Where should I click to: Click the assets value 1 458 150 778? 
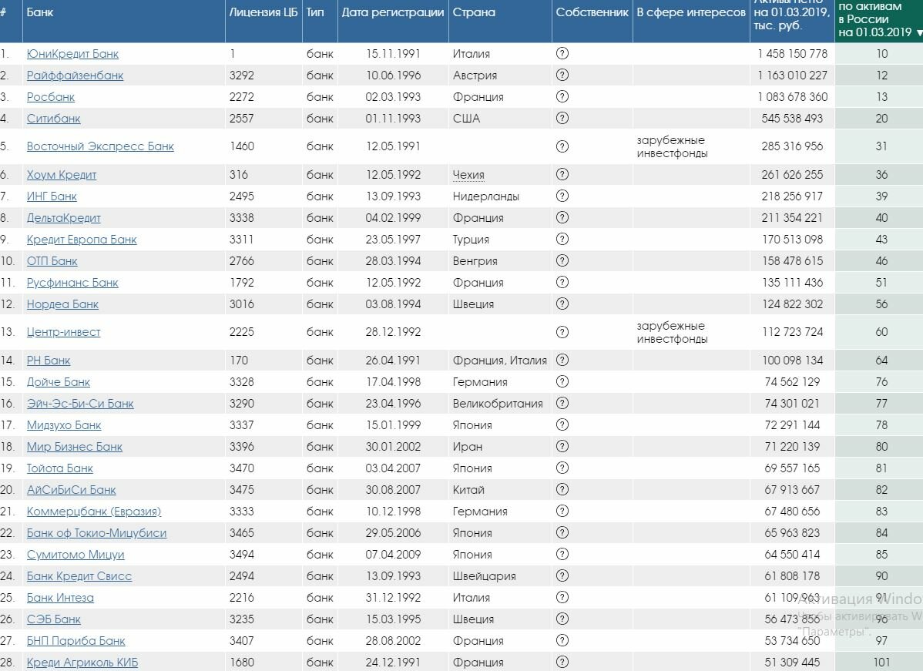point(792,54)
